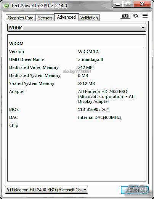The width and height of the screenshot is (154, 199).
Task: Select the BIOS value 113-B16905-X04
Action: click(93, 109)
